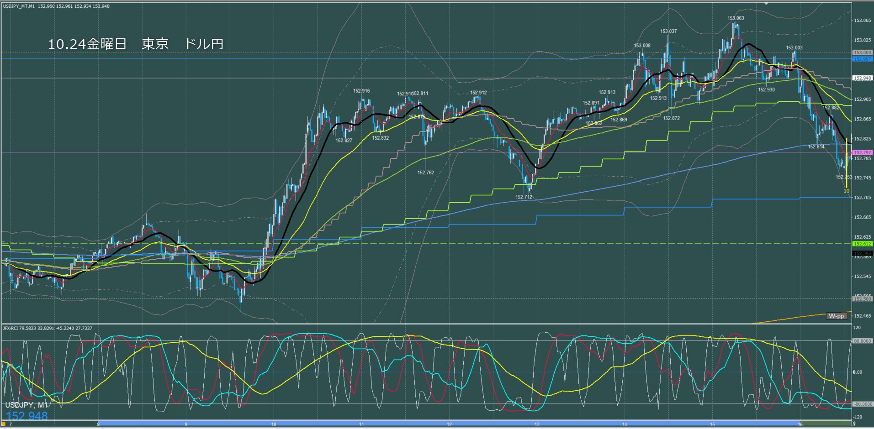This screenshot has height=429, width=874.
Task: Click the white 152.948 current price label
Action: [862, 78]
